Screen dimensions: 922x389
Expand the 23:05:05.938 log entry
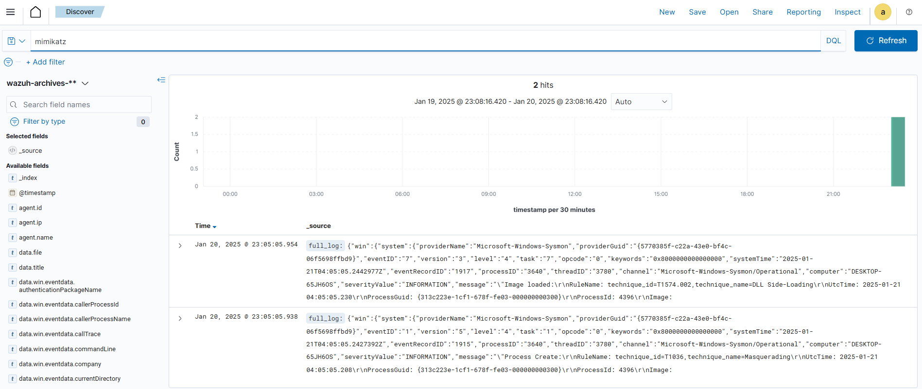[180, 319]
